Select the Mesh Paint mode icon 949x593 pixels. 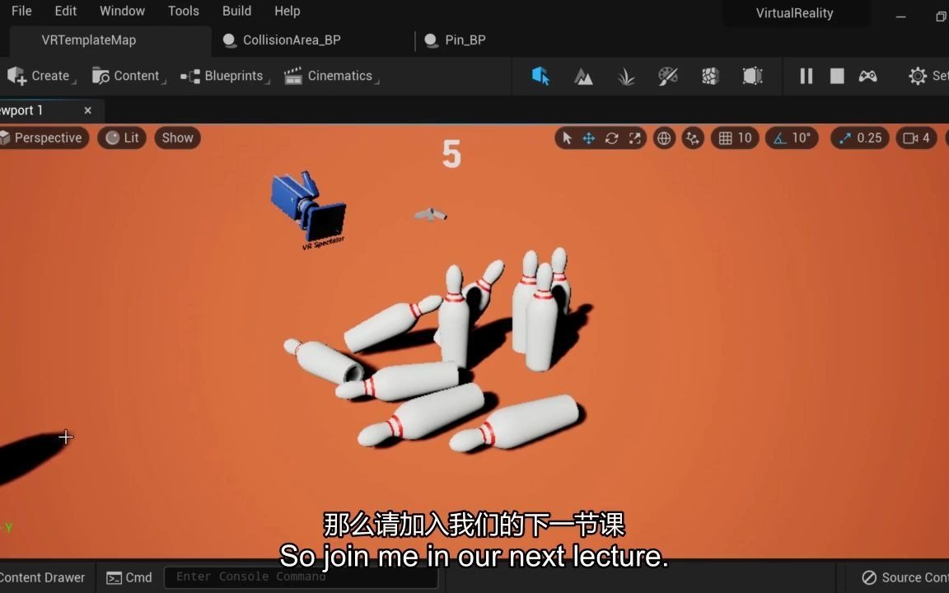click(x=667, y=76)
